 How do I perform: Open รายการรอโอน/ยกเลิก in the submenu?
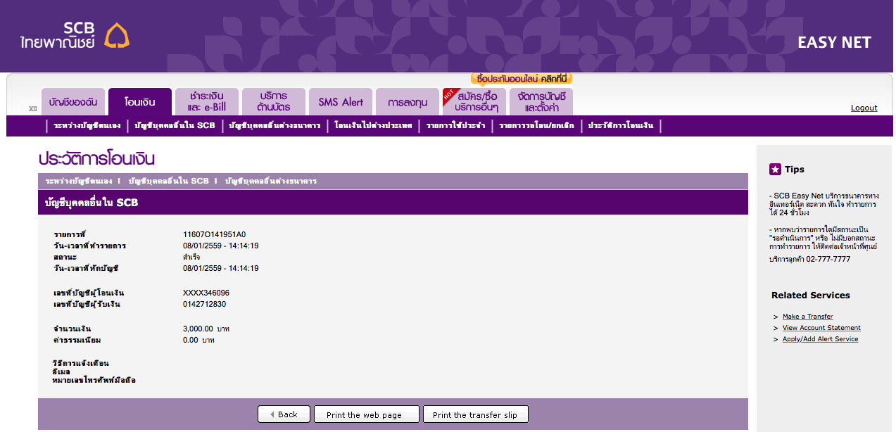(536, 126)
